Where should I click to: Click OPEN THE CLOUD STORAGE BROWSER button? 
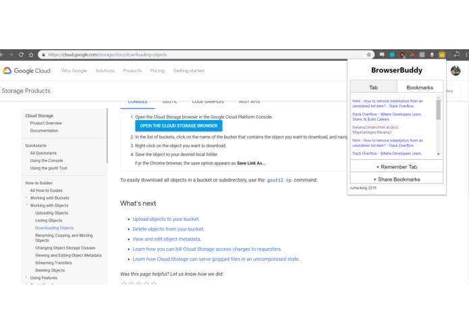coord(179,126)
